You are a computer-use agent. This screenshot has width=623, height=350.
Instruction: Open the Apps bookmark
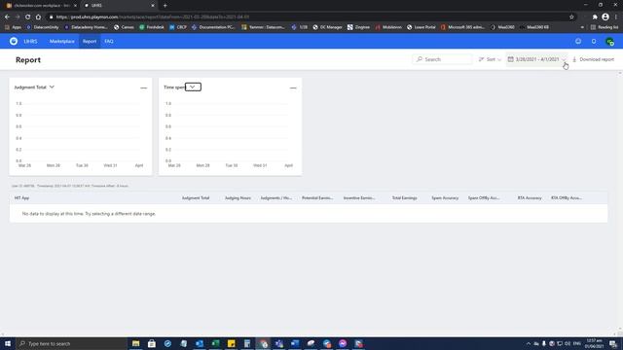coord(13,27)
